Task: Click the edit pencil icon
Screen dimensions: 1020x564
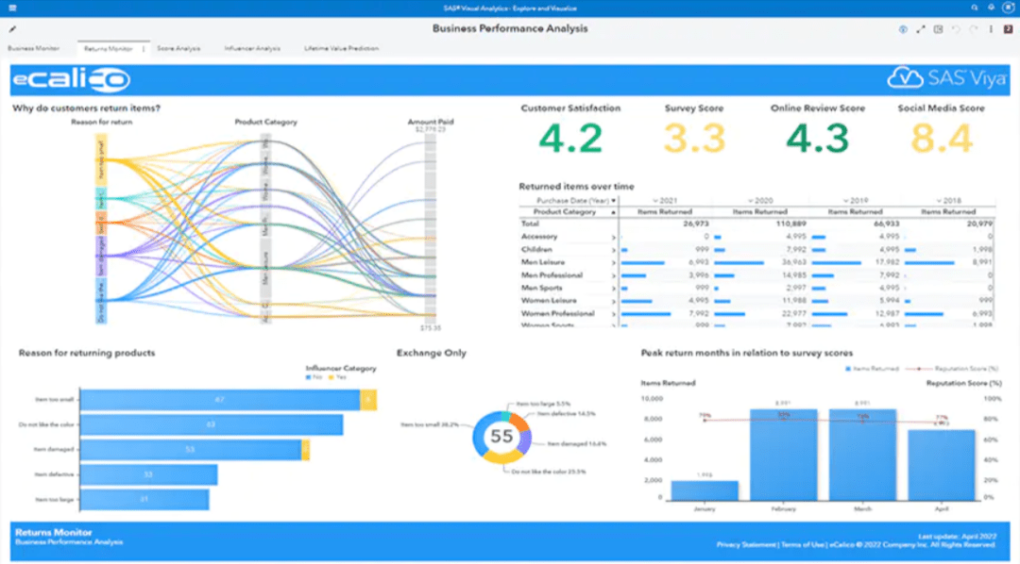Action: pos(13,30)
